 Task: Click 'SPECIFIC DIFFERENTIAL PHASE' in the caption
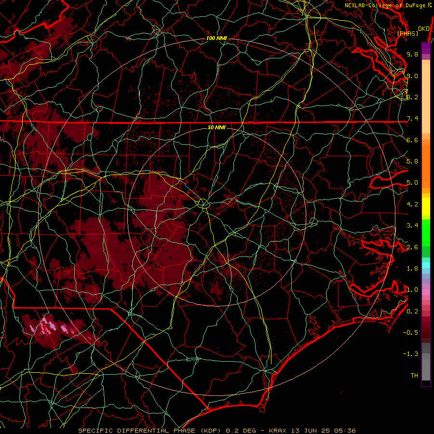click(x=136, y=431)
